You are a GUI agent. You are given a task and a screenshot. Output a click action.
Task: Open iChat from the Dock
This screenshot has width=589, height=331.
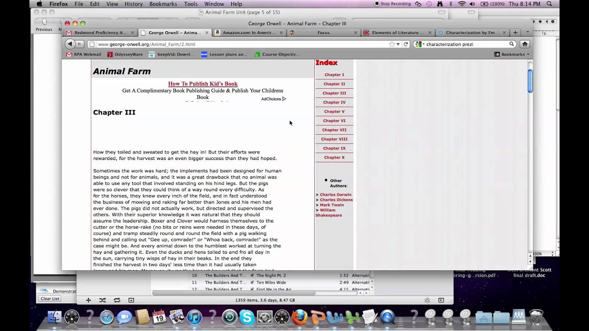pos(124,317)
